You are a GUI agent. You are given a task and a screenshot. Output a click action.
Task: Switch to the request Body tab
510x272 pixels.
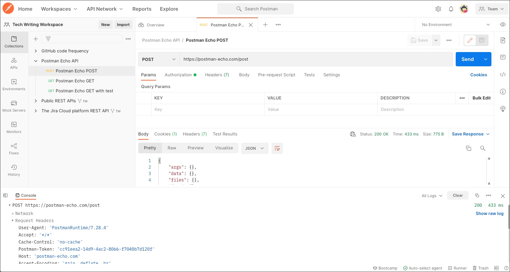[244, 75]
